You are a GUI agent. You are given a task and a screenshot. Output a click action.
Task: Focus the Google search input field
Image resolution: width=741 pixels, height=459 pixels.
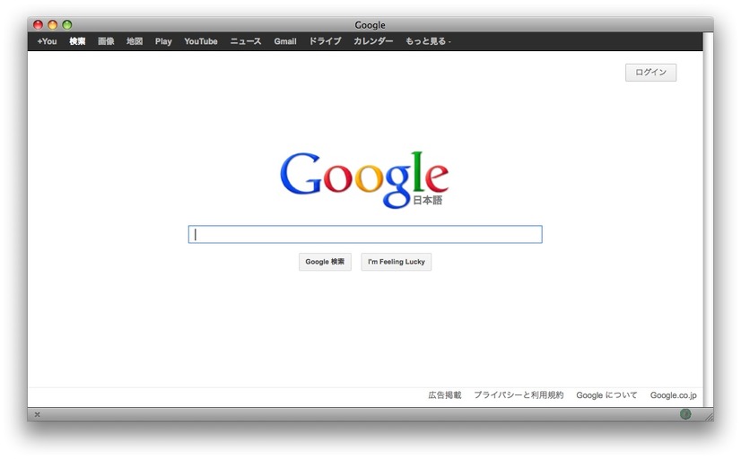pos(365,234)
